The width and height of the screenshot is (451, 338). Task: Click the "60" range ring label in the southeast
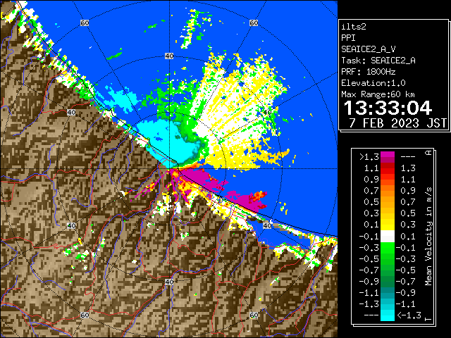[x=254, y=315]
